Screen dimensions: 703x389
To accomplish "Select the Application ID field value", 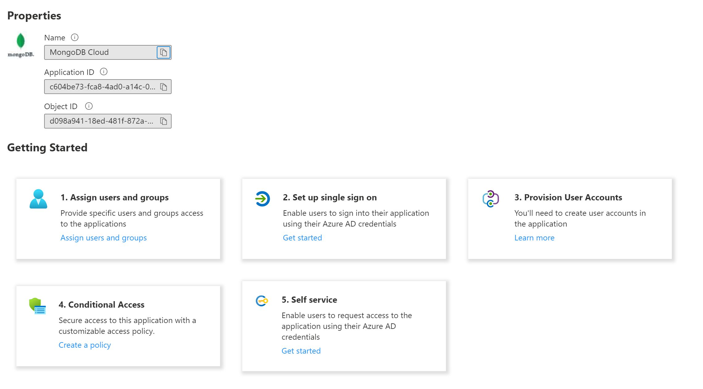I will 102,87.
